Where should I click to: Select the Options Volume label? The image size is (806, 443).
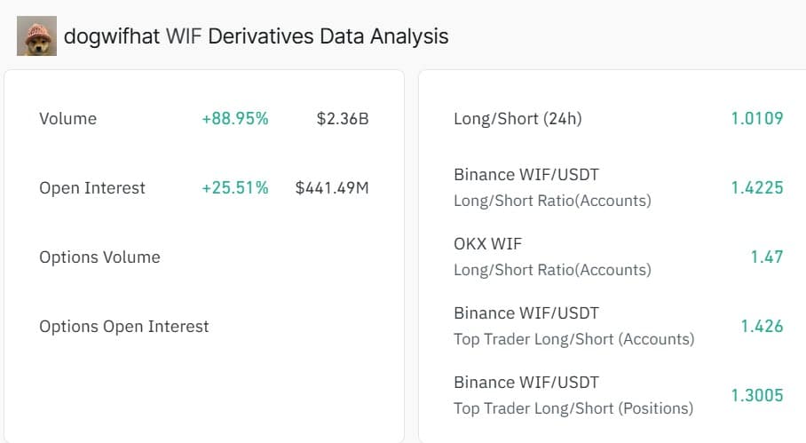pyautogui.click(x=99, y=257)
